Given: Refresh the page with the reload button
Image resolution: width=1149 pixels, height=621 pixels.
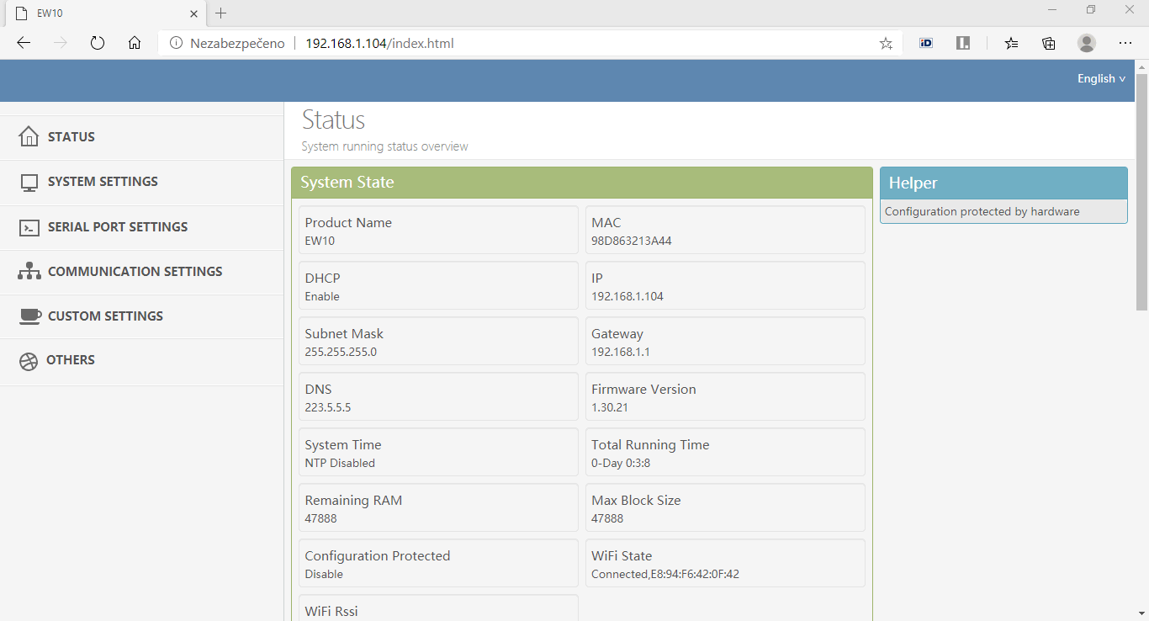Looking at the screenshot, I should [98, 43].
